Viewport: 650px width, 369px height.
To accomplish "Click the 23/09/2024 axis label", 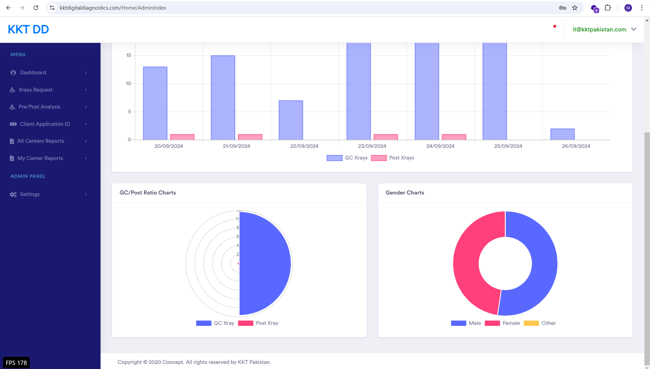I will (372, 146).
